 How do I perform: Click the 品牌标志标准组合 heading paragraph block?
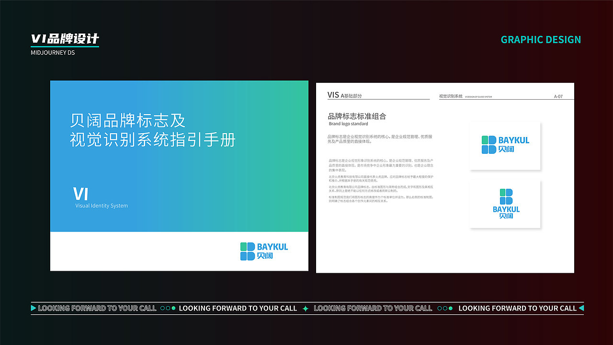(x=357, y=116)
